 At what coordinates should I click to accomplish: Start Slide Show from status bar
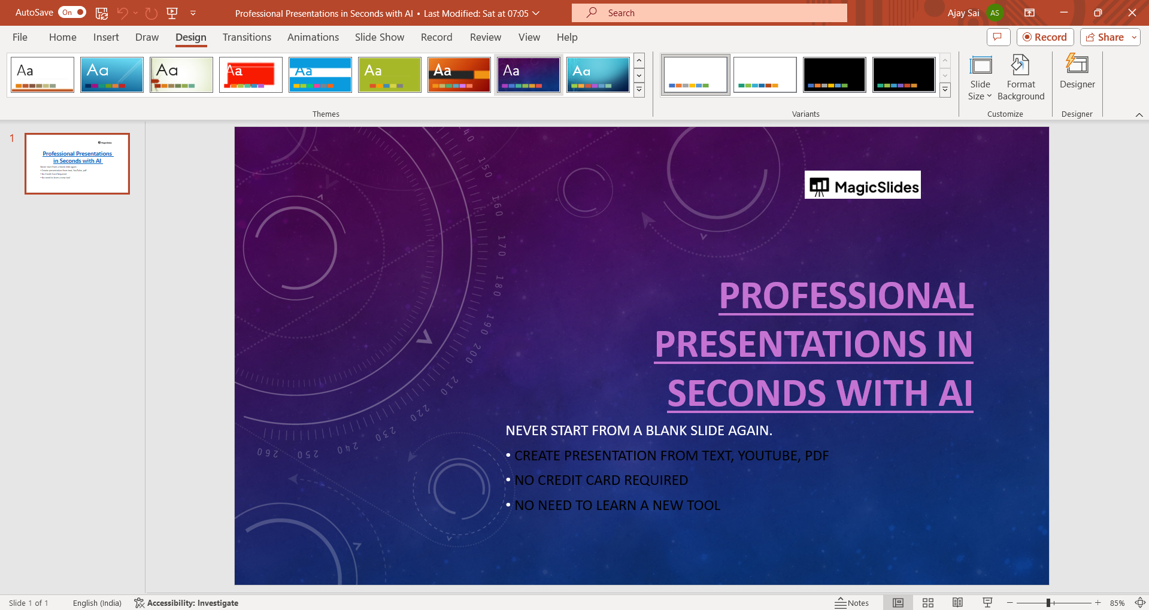(x=987, y=603)
